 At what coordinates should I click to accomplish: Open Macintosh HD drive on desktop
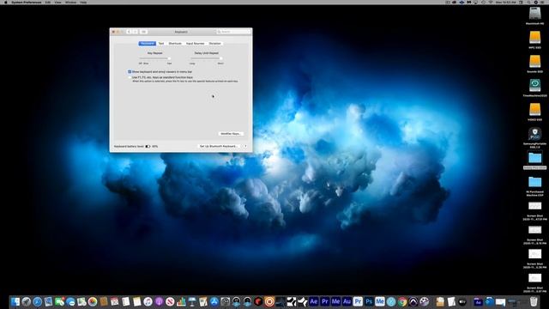click(x=534, y=14)
